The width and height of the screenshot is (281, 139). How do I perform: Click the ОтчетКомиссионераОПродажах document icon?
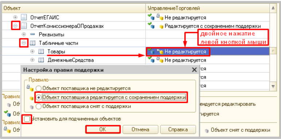tap(24, 26)
